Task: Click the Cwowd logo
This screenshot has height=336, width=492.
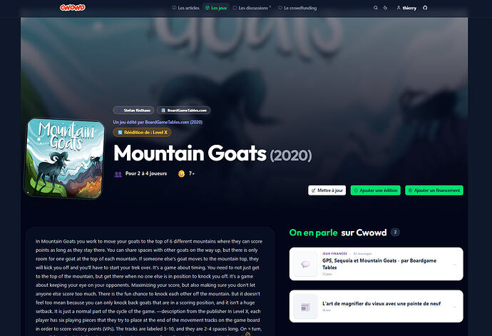Action: [x=73, y=8]
